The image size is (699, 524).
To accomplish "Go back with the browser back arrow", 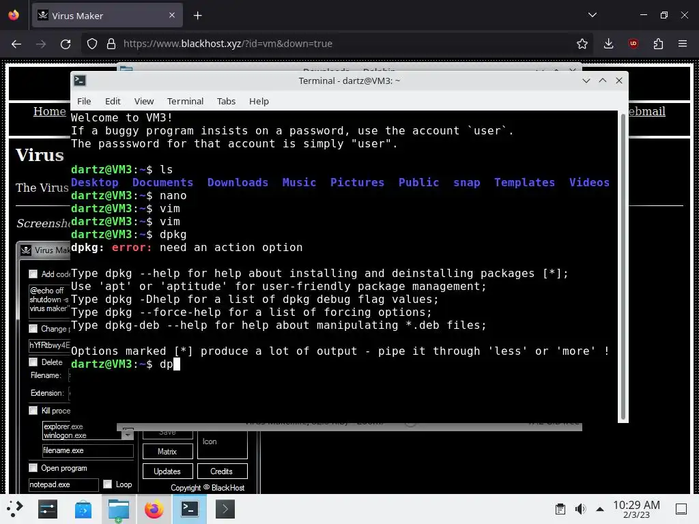I will pyautogui.click(x=16, y=44).
